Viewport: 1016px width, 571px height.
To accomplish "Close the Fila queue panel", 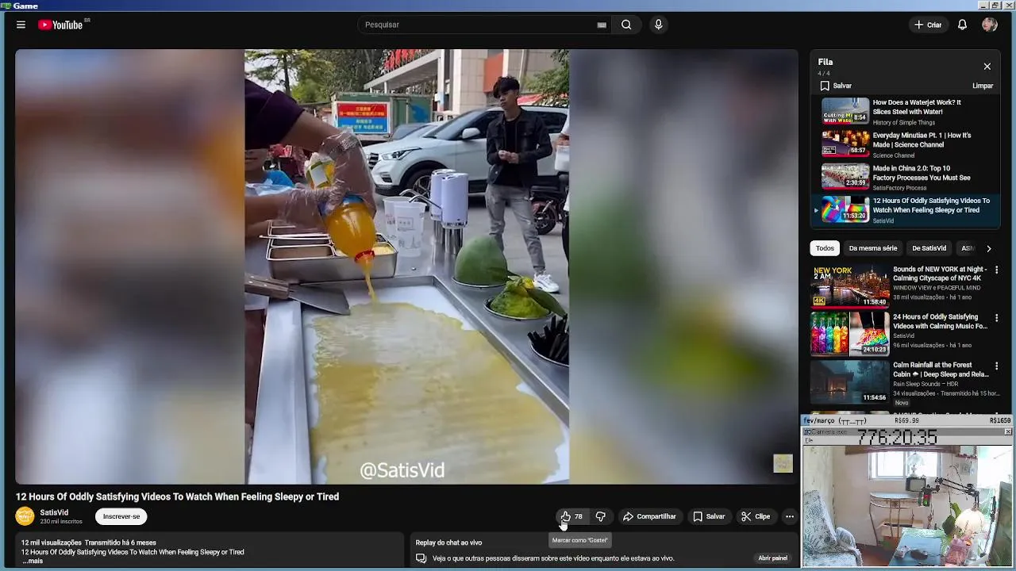I will pos(987,67).
